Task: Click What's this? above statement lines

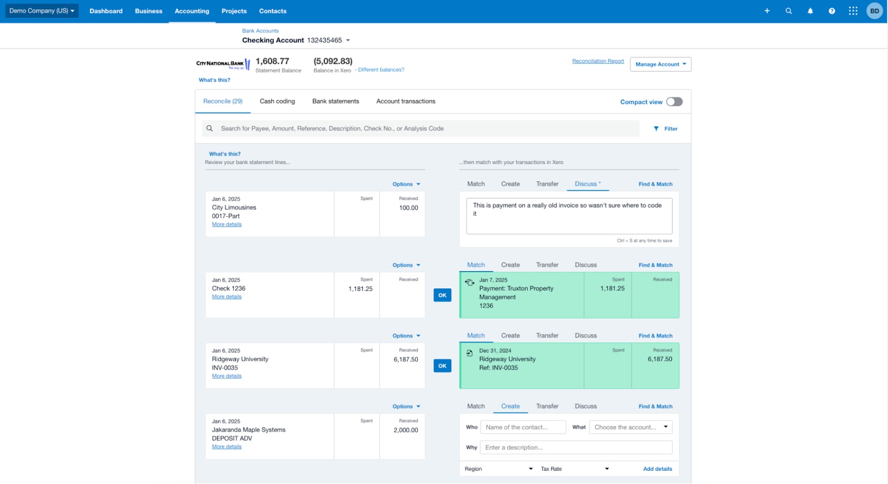Action: [225, 154]
